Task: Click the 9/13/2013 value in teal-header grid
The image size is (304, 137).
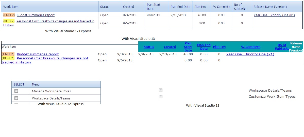Action: point(168,54)
